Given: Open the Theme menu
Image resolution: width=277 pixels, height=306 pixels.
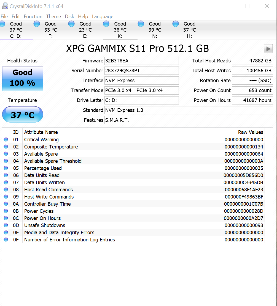Looking at the screenshot, I should pos(53,16).
